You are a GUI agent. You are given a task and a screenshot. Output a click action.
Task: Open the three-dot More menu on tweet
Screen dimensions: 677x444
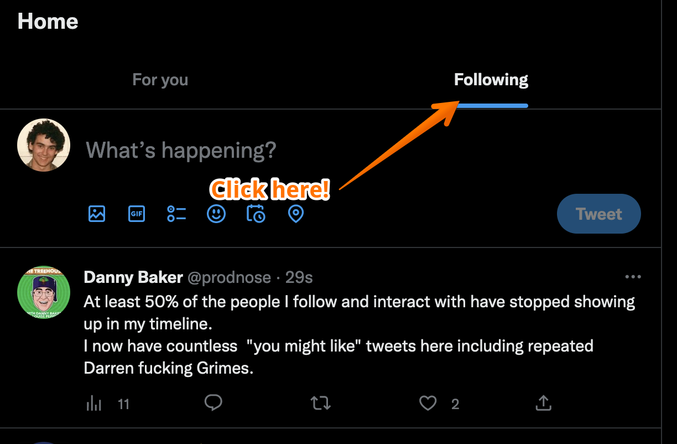click(633, 277)
